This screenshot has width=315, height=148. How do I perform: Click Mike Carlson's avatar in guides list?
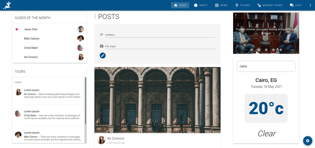80,38
